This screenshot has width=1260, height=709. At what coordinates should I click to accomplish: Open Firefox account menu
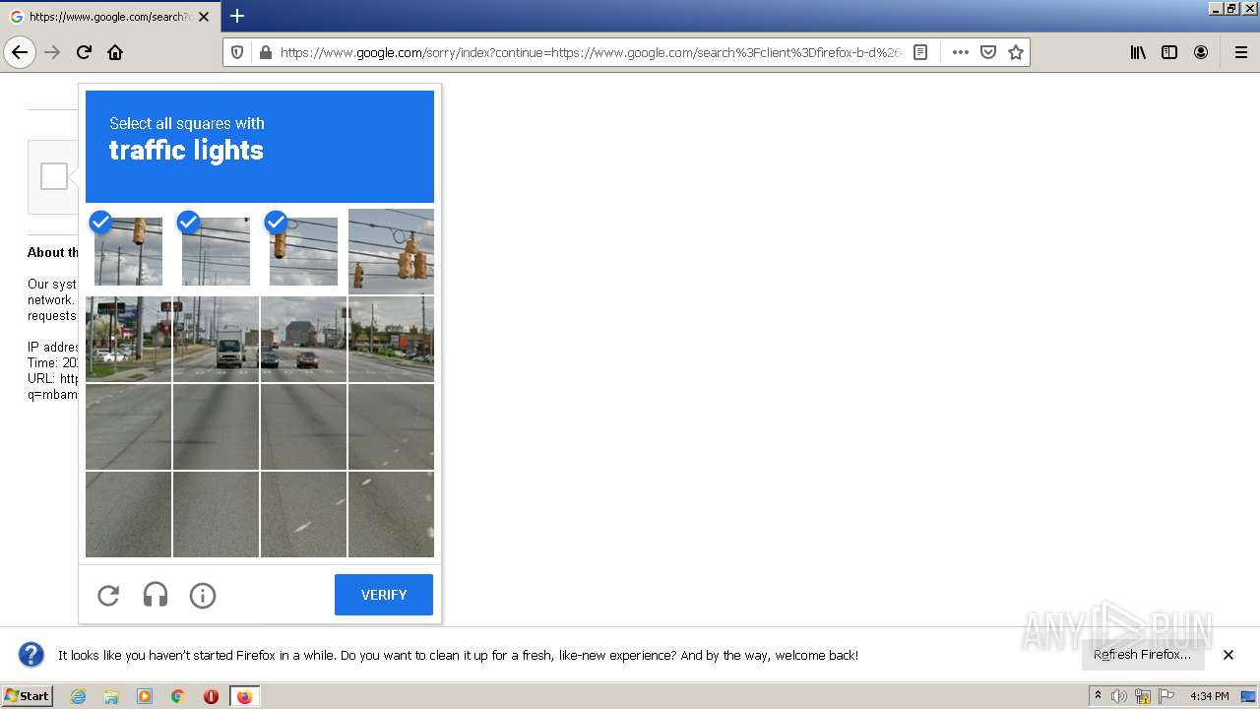[1201, 52]
